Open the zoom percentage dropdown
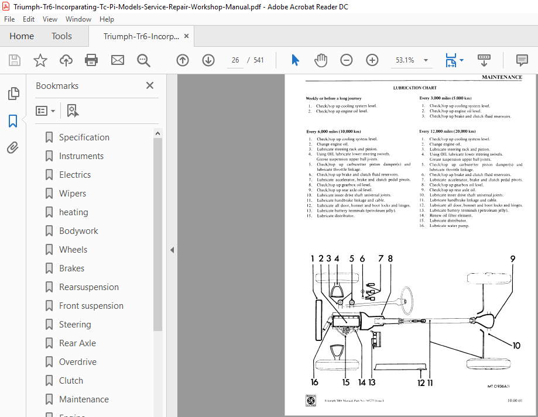The height and width of the screenshot is (417, 538). [426, 60]
